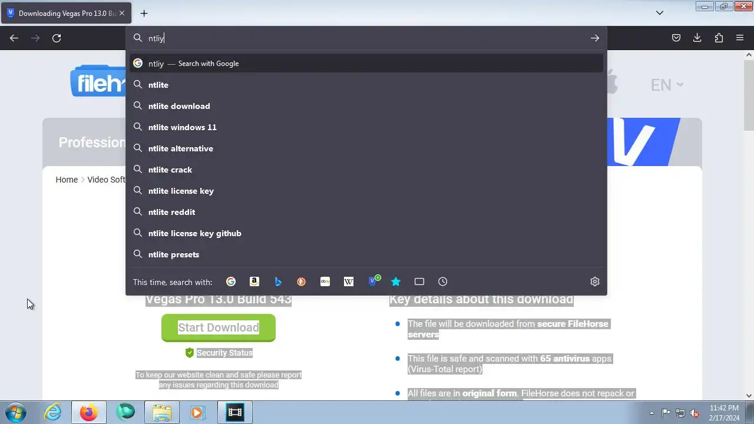Select the 'ntliy — Search with Google' row
The image size is (754, 424).
[366, 64]
